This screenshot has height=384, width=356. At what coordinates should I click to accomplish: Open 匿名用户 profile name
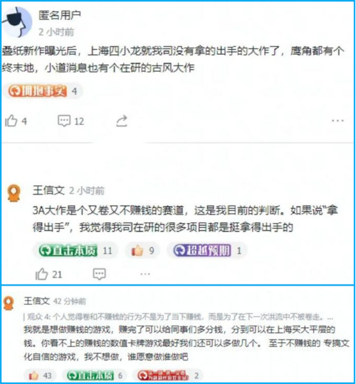(60, 15)
